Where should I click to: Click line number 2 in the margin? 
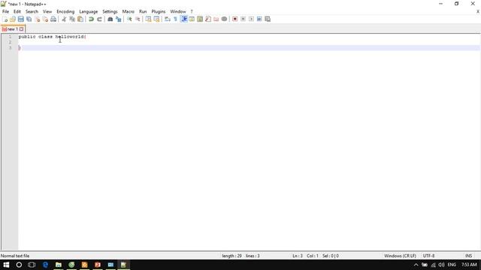(x=10, y=42)
